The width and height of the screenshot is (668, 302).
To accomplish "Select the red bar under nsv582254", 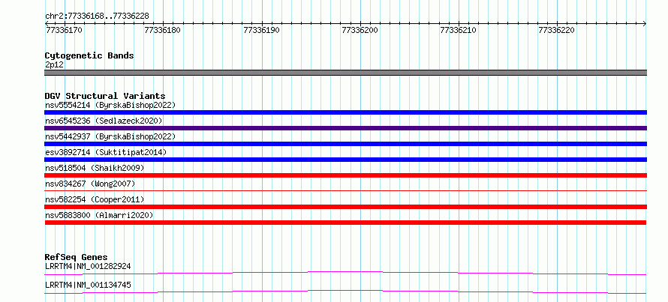I will [x=345, y=207].
